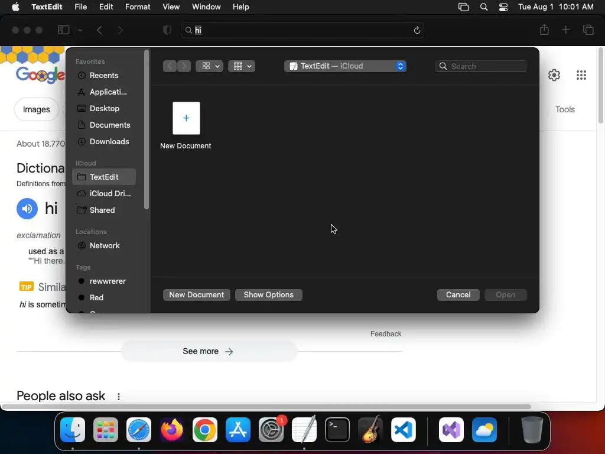605x454 pixels.
Task: Open Spotlight search in menu bar
Action: [484, 7]
